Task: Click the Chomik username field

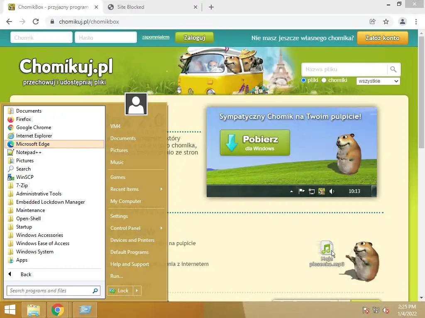Action: (x=42, y=38)
